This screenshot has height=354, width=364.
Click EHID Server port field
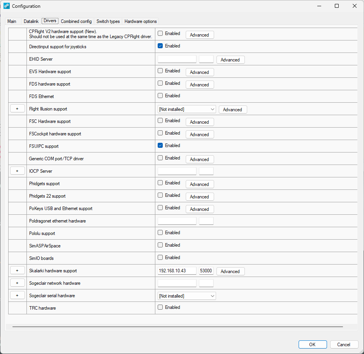tap(206, 59)
